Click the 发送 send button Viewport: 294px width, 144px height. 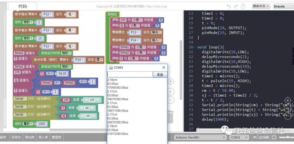pyautogui.click(x=160, y=75)
